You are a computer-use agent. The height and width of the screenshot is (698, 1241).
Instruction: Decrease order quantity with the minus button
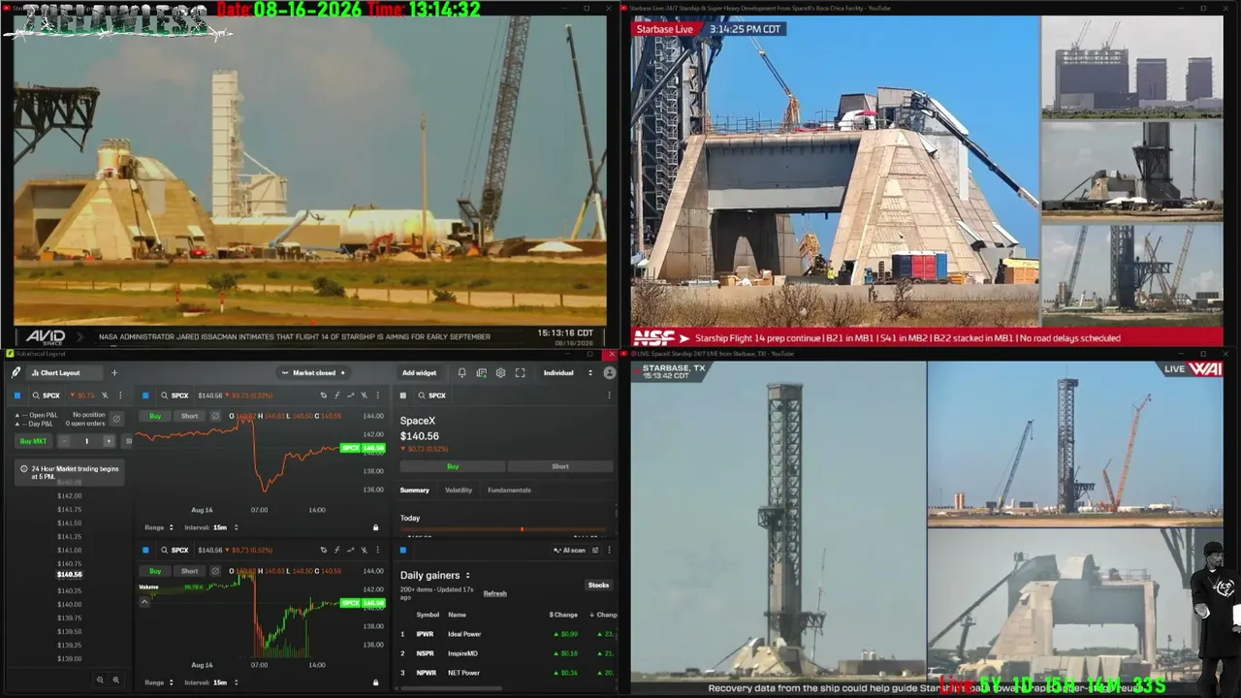click(x=64, y=441)
